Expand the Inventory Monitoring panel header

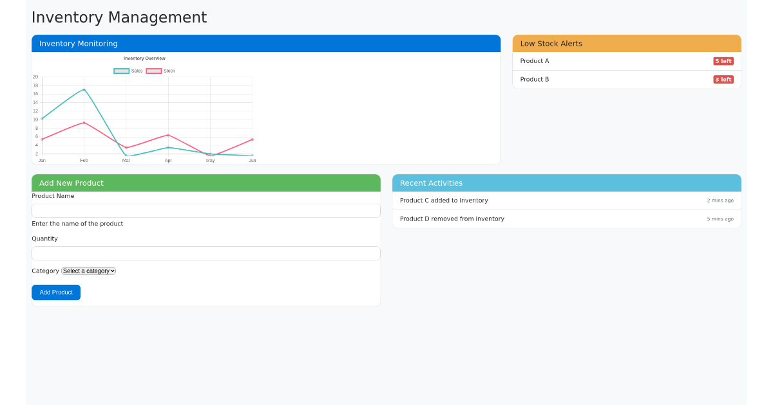pos(79,43)
